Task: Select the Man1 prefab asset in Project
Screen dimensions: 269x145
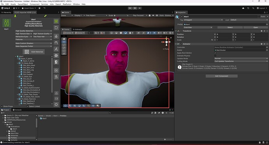Action: point(43,119)
